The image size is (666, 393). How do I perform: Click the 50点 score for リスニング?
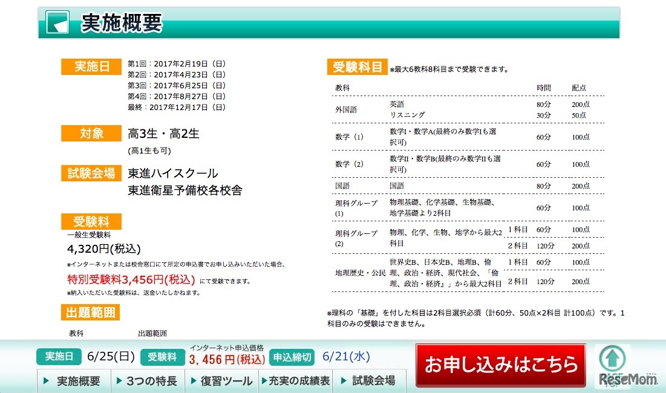579,115
